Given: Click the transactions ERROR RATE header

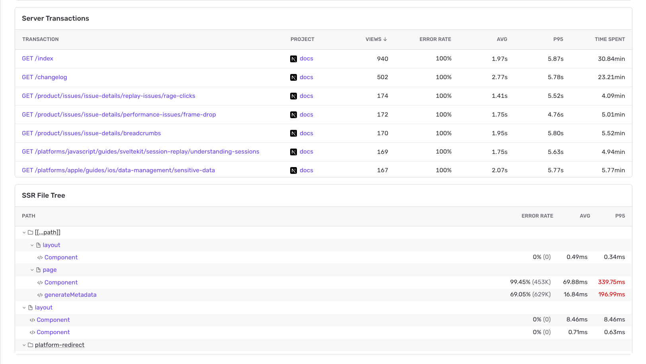Looking at the screenshot, I should (435, 39).
